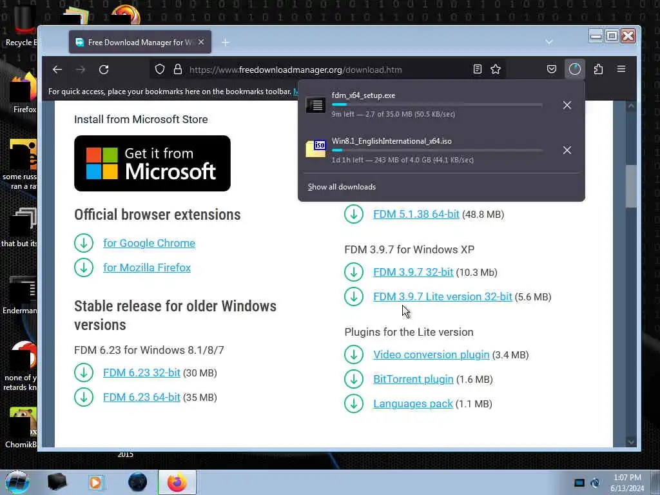
Task: Click the site padlock security icon
Action: [178, 70]
